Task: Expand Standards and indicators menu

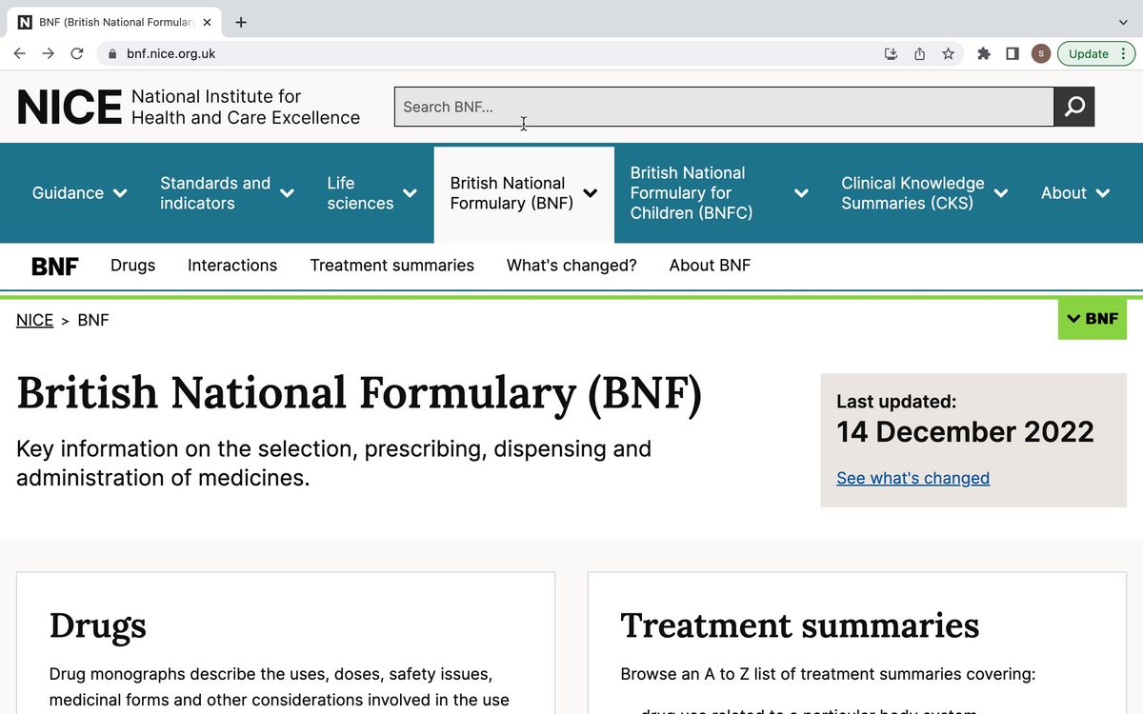Action: [x=227, y=193]
